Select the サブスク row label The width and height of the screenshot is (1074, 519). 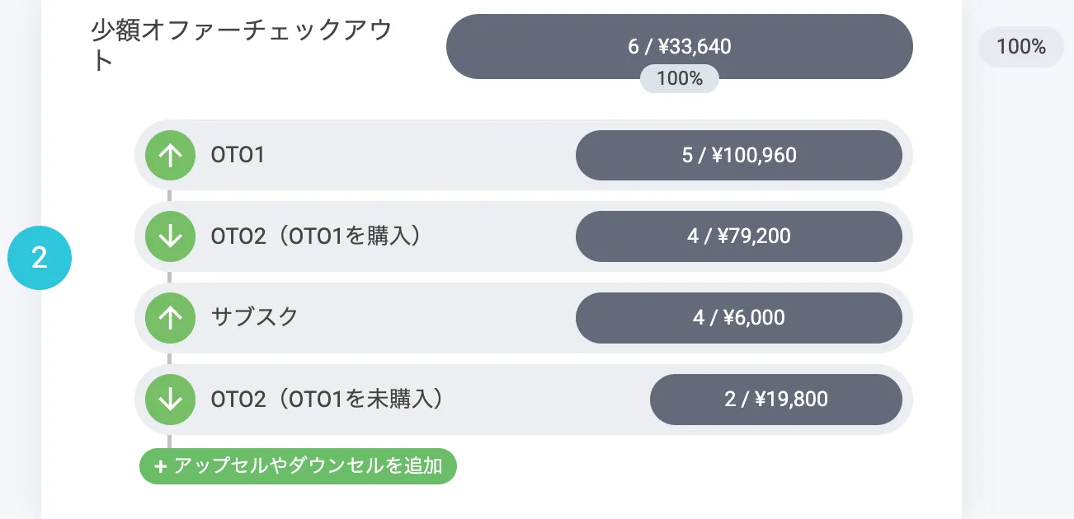point(254,317)
